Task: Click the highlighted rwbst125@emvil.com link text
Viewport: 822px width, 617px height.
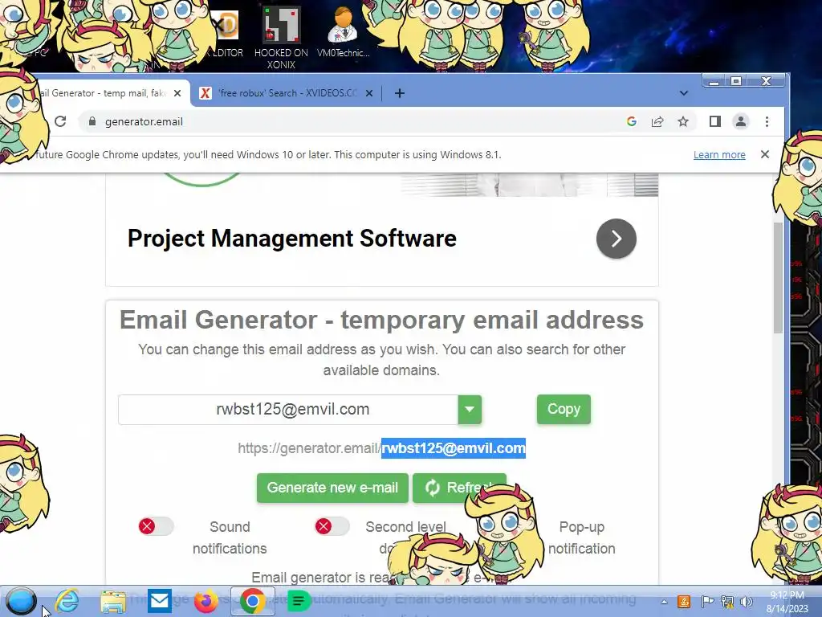Action: 454,448
